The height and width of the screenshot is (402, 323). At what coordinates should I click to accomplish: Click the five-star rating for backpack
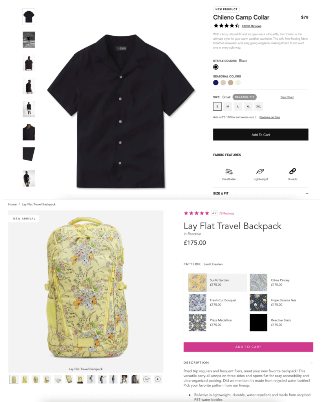[196, 213]
